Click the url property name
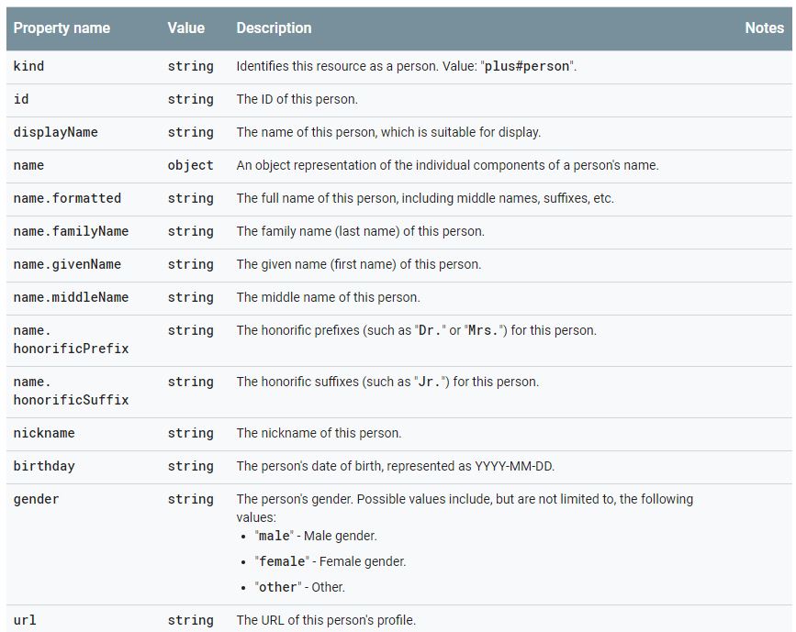 pos(25,620)
